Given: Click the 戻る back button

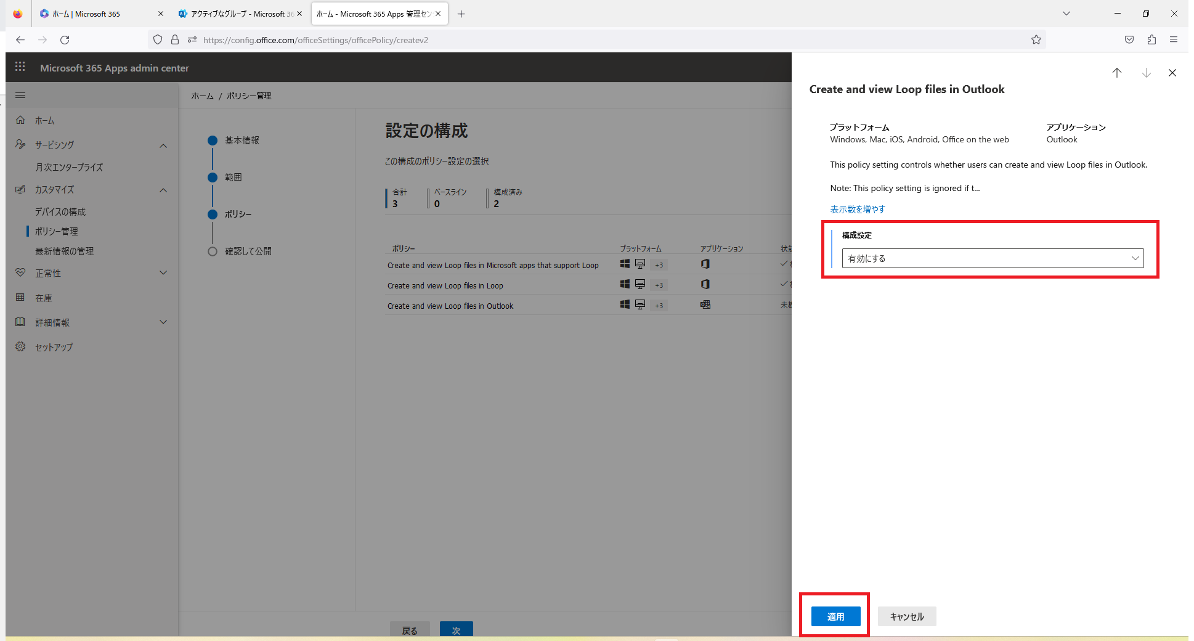Looking at the screenshot, I should pos(410,630).
